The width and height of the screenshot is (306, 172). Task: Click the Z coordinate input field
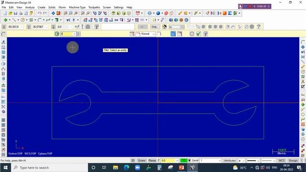pos(65,27)
